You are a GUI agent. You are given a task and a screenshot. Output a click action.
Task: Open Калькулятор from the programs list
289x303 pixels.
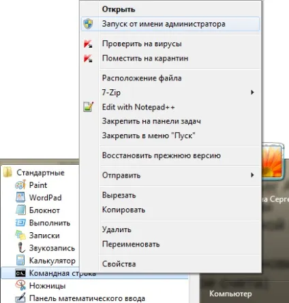[x=52, y=261]
